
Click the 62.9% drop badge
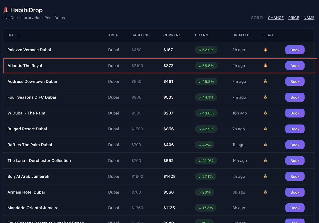click(x=206, y=50)
